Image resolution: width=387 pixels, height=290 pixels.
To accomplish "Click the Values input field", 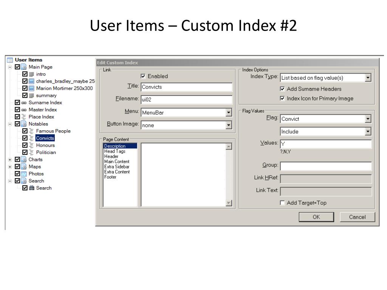I will coord(326,144).
